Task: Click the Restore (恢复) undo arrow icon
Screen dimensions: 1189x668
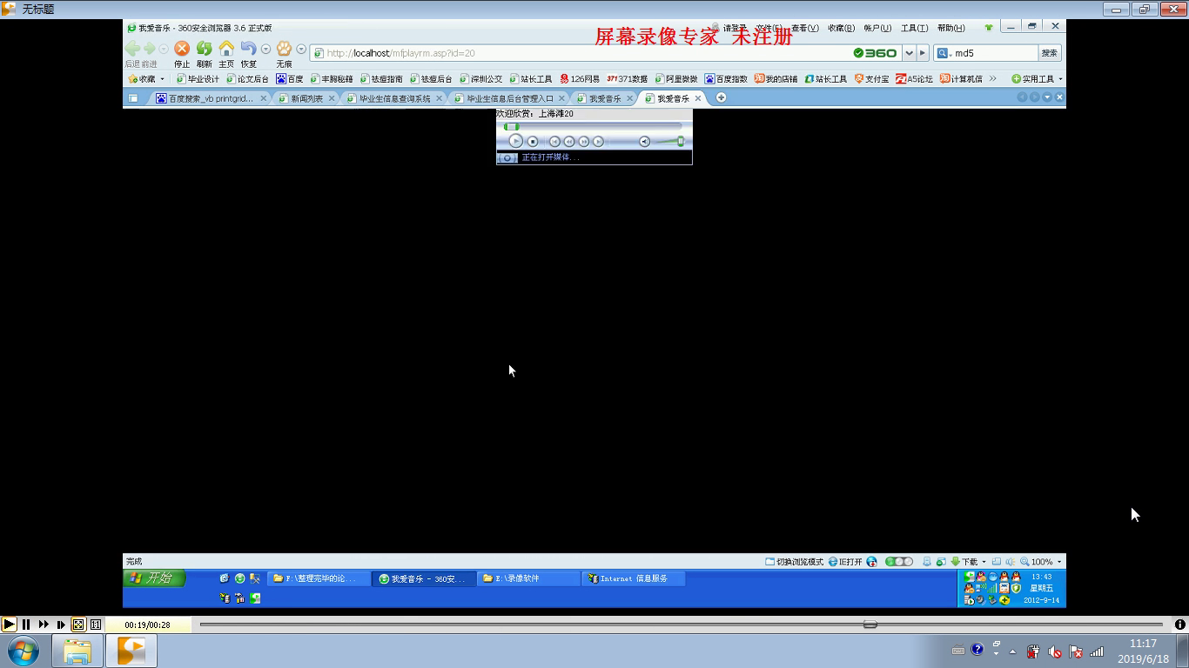Action: point(249,49)
